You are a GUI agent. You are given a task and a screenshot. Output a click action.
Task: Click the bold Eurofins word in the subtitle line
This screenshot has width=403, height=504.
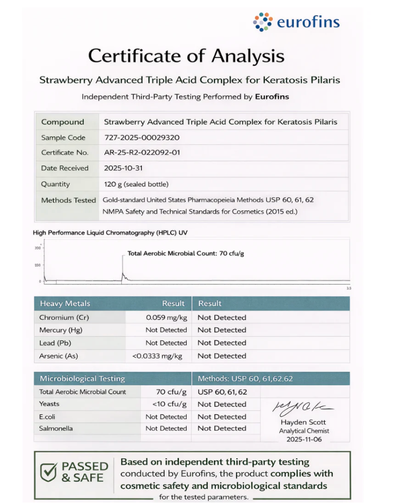click(x=272, y=97)
